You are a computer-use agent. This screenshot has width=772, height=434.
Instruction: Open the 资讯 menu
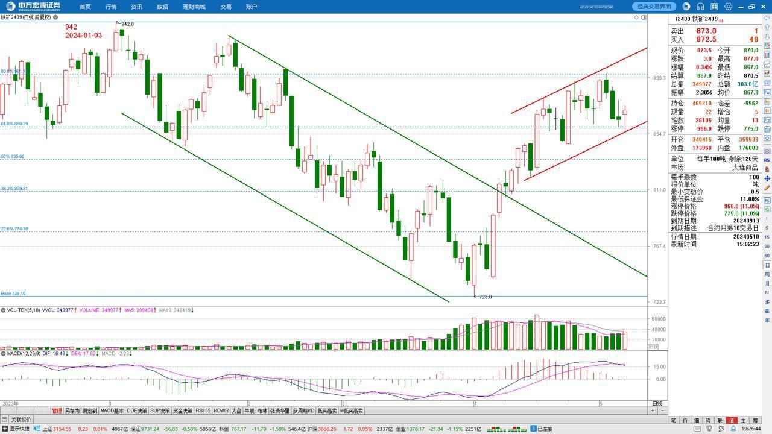click(x=137, y=7)
